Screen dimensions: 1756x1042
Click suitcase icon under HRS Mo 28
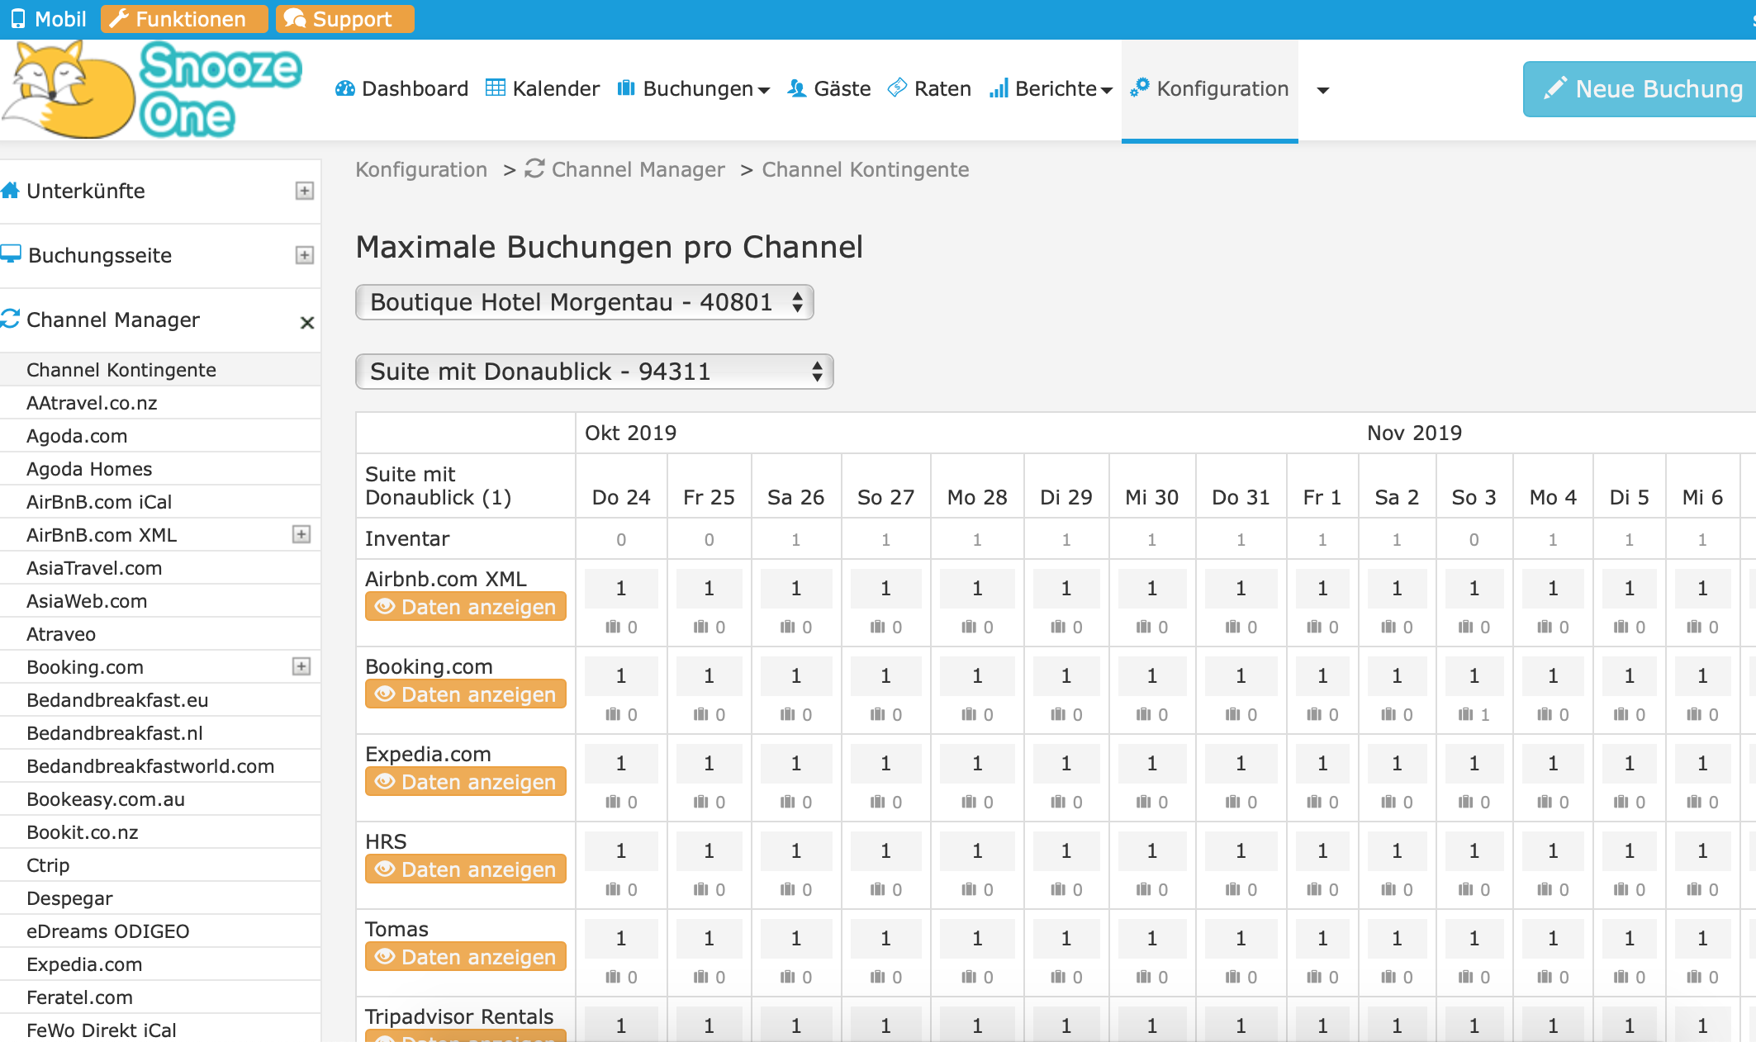(969, 889)
